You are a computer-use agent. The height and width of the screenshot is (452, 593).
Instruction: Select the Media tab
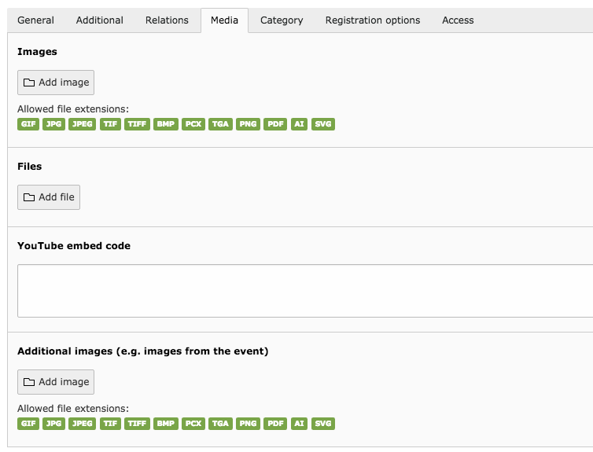[224, 20]
